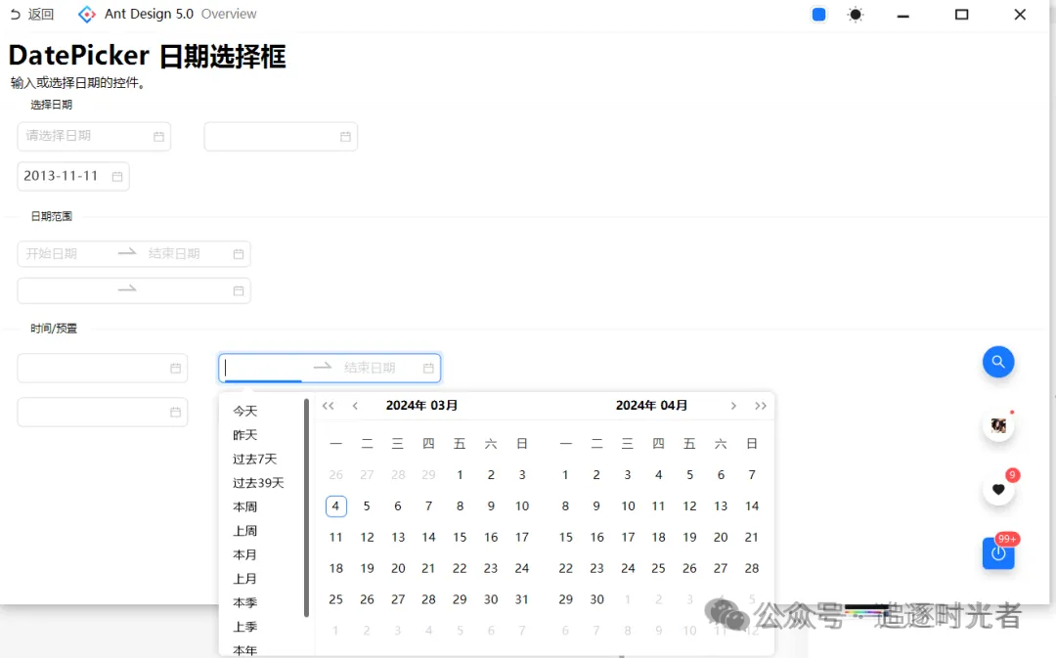Click the Ant Design logo icon
The image size is (1056, 658).
(x=87, y=15)
